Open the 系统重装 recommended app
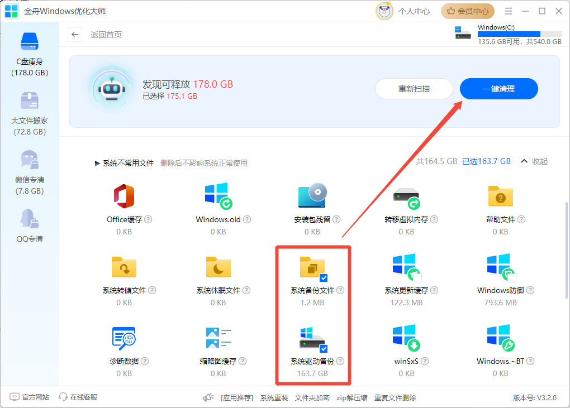 pyautogui.click(x=274, y=398)
